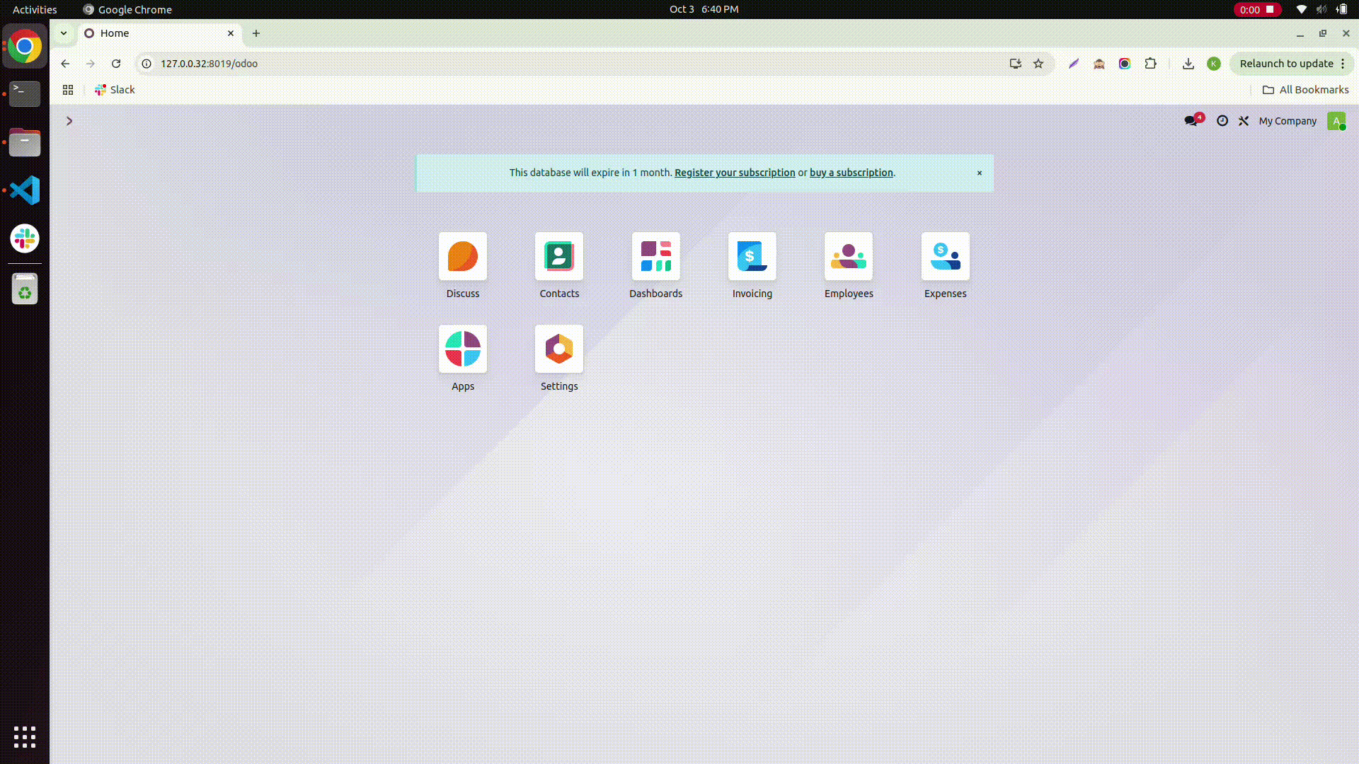Click Register your subscription link
Viewport: 1359px width, 764px height.
[735, 173]
